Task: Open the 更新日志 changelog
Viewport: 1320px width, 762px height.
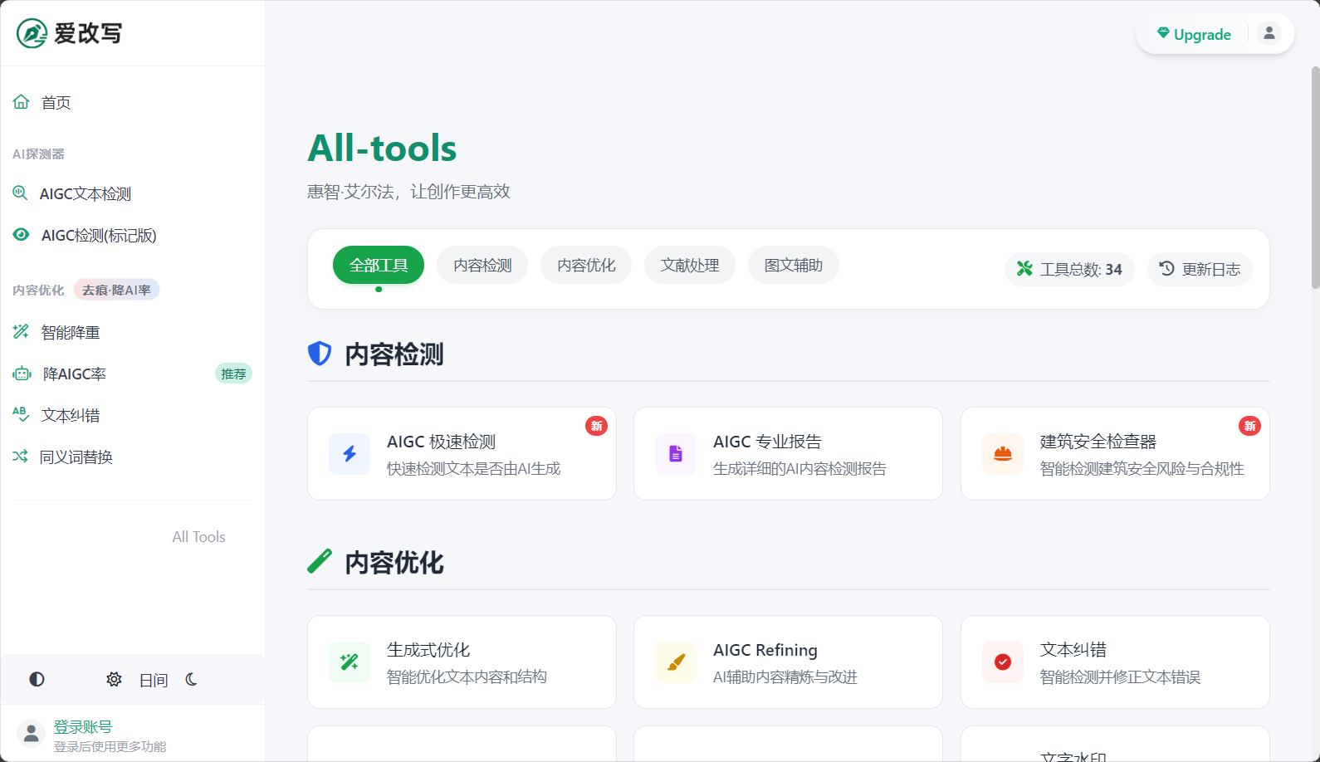Action: point(1200,269)
